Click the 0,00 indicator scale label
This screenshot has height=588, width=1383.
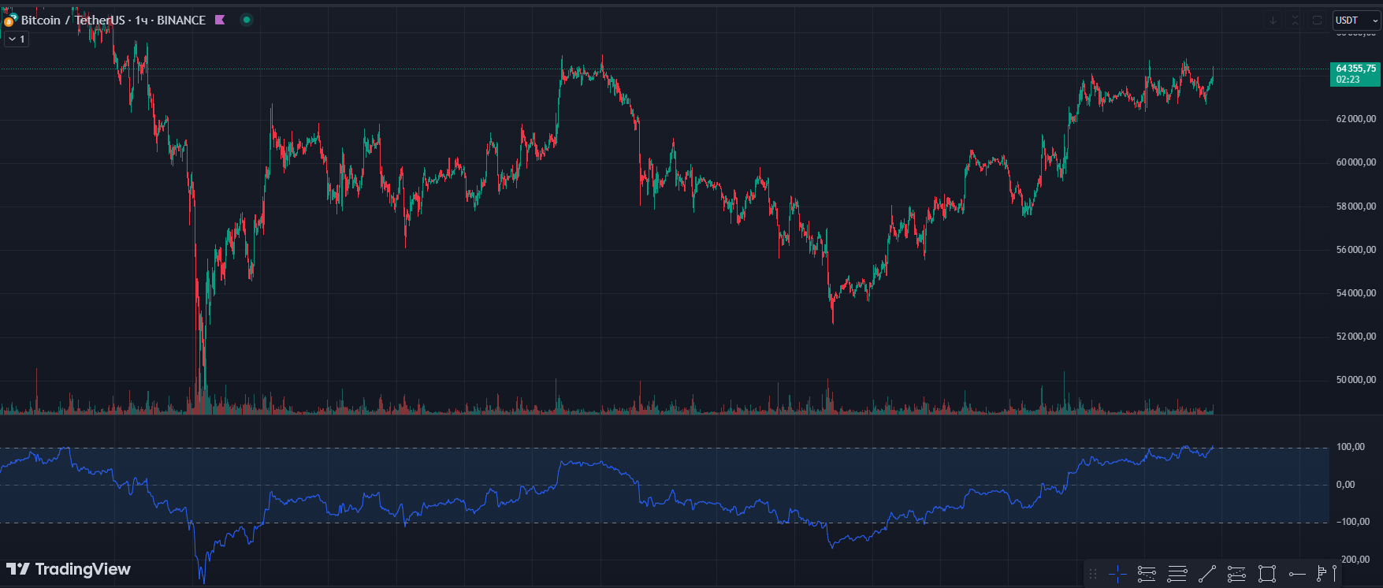1346,485
